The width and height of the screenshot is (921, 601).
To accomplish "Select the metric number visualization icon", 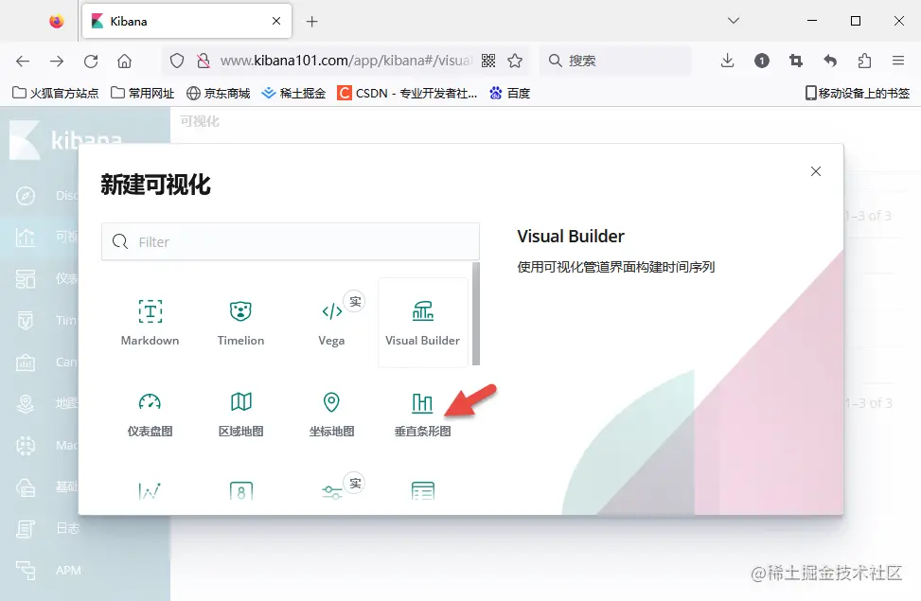I will [x=240, y=490].
